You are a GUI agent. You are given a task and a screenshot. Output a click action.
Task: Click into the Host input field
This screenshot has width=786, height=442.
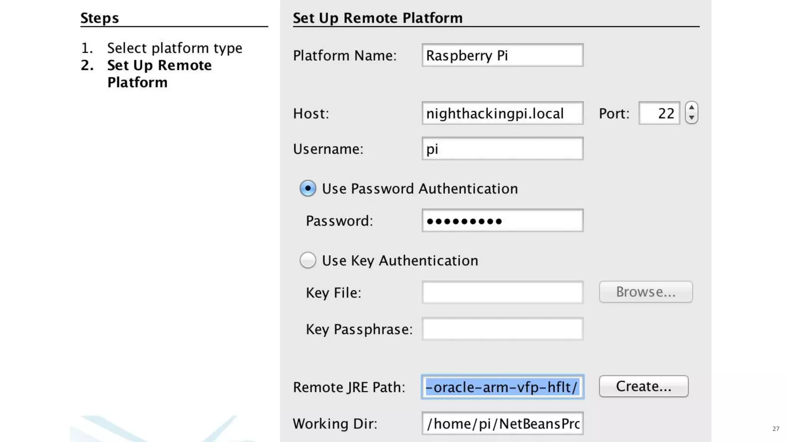(x=502, y=113)
